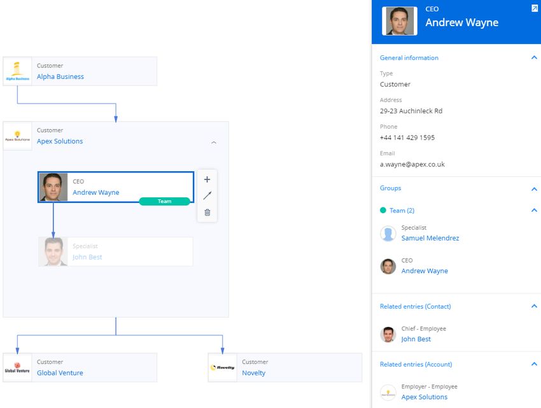Collapse the Groups section
This screenshot has width=541, height=408.
[x=534, y=189]
